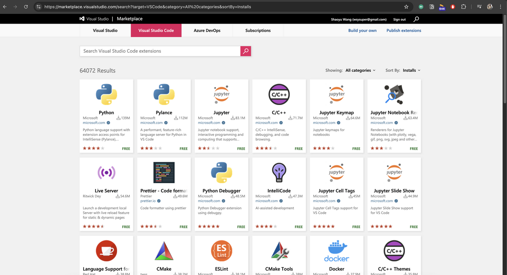Screen dimensions: 507x275
Task: Focus the Search Visual Studio Code extensions field
Action: coord(160,51)
